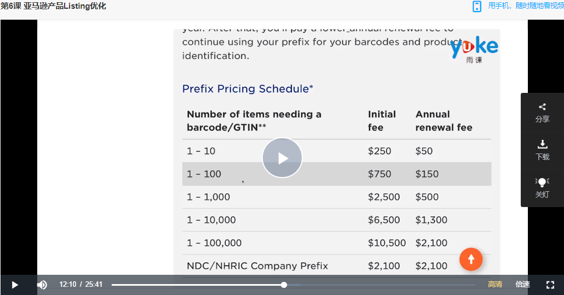Click the yuke 雨课 logo
The width and height of the screenshot is (564, 295).
tap(474, 50)
